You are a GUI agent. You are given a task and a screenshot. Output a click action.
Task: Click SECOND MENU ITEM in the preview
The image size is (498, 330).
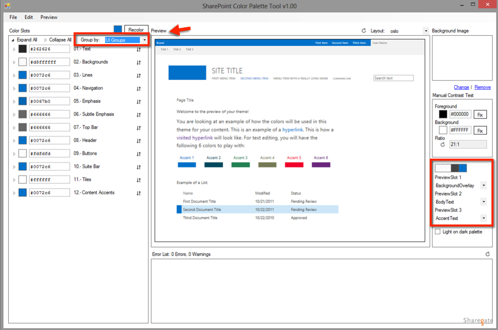point(254,79)
